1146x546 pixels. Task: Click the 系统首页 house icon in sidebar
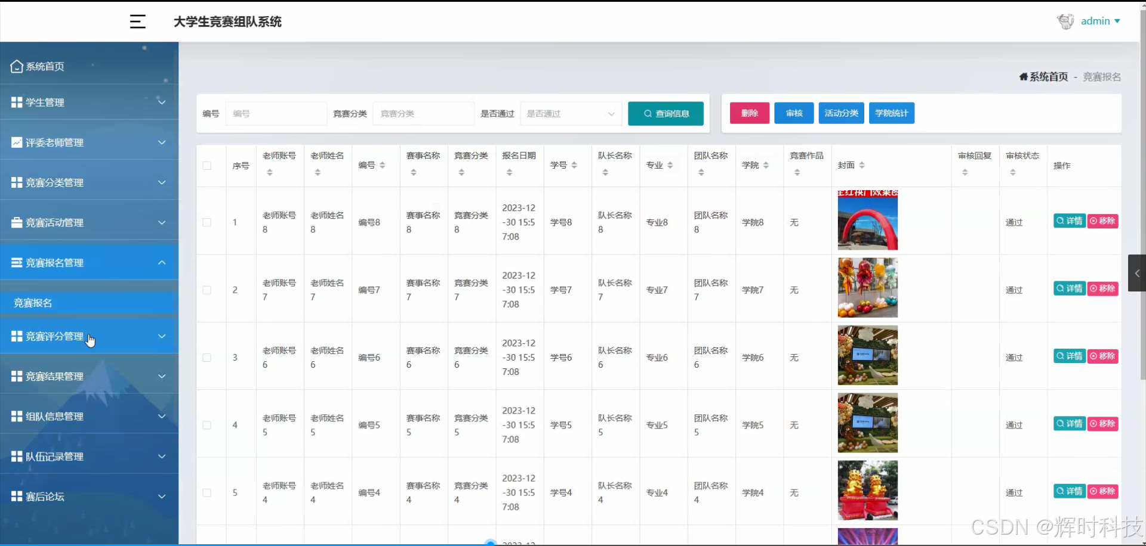(17, 66)
